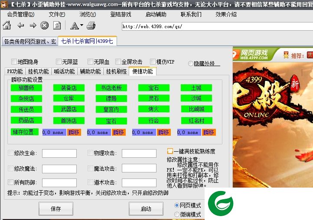Teleport to 行会
Screen dimensions: 313x220
pos(154,121)
